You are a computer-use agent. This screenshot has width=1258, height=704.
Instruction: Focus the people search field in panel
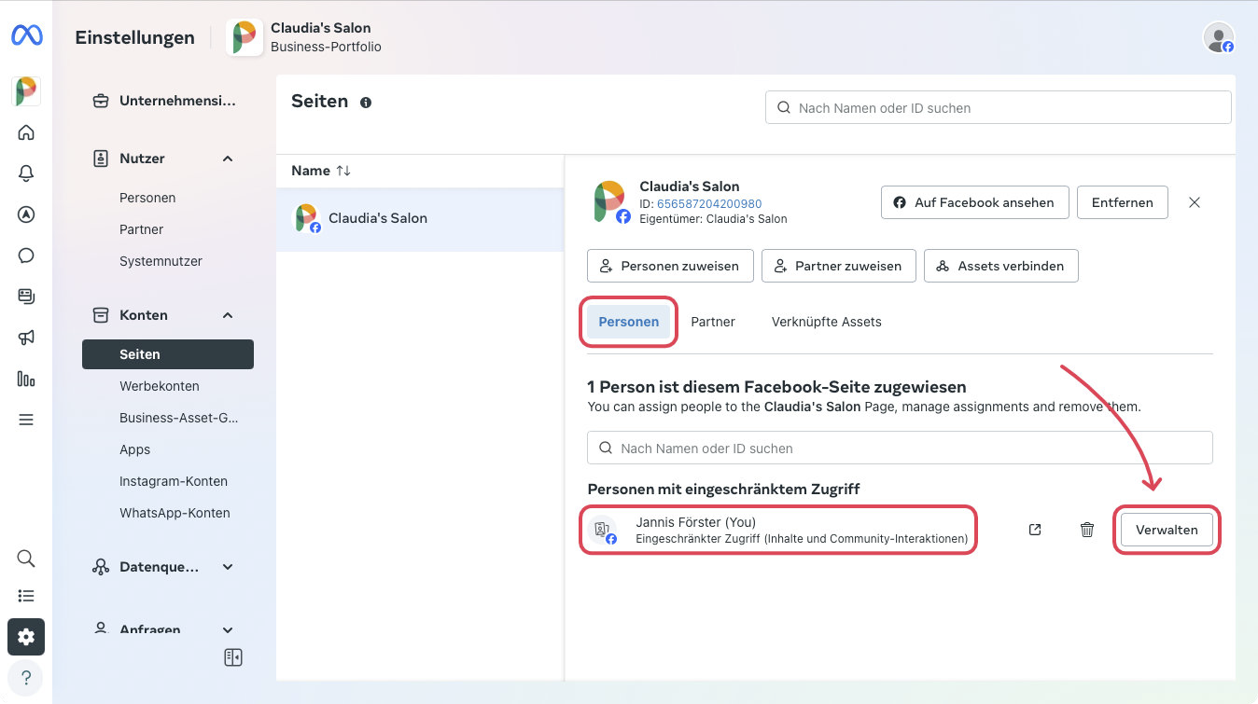(x=900, y=448)
